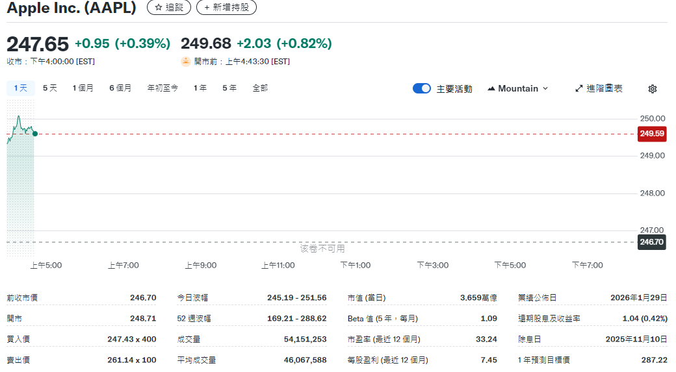This screenshot has height=372, width=676.
Task: Click the 成交量 value 54,151,253
Action: pos(305,340)
